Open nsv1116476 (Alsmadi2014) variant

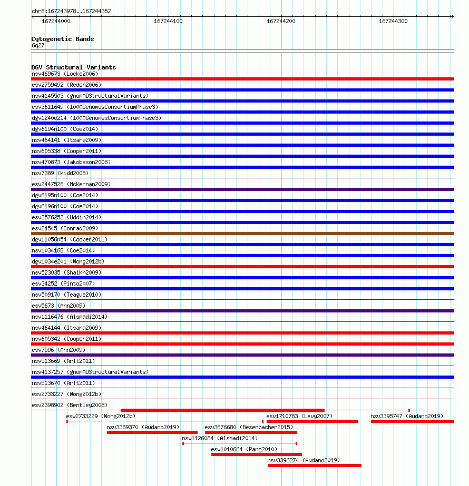pyautogui.click(x=70, y=317)
